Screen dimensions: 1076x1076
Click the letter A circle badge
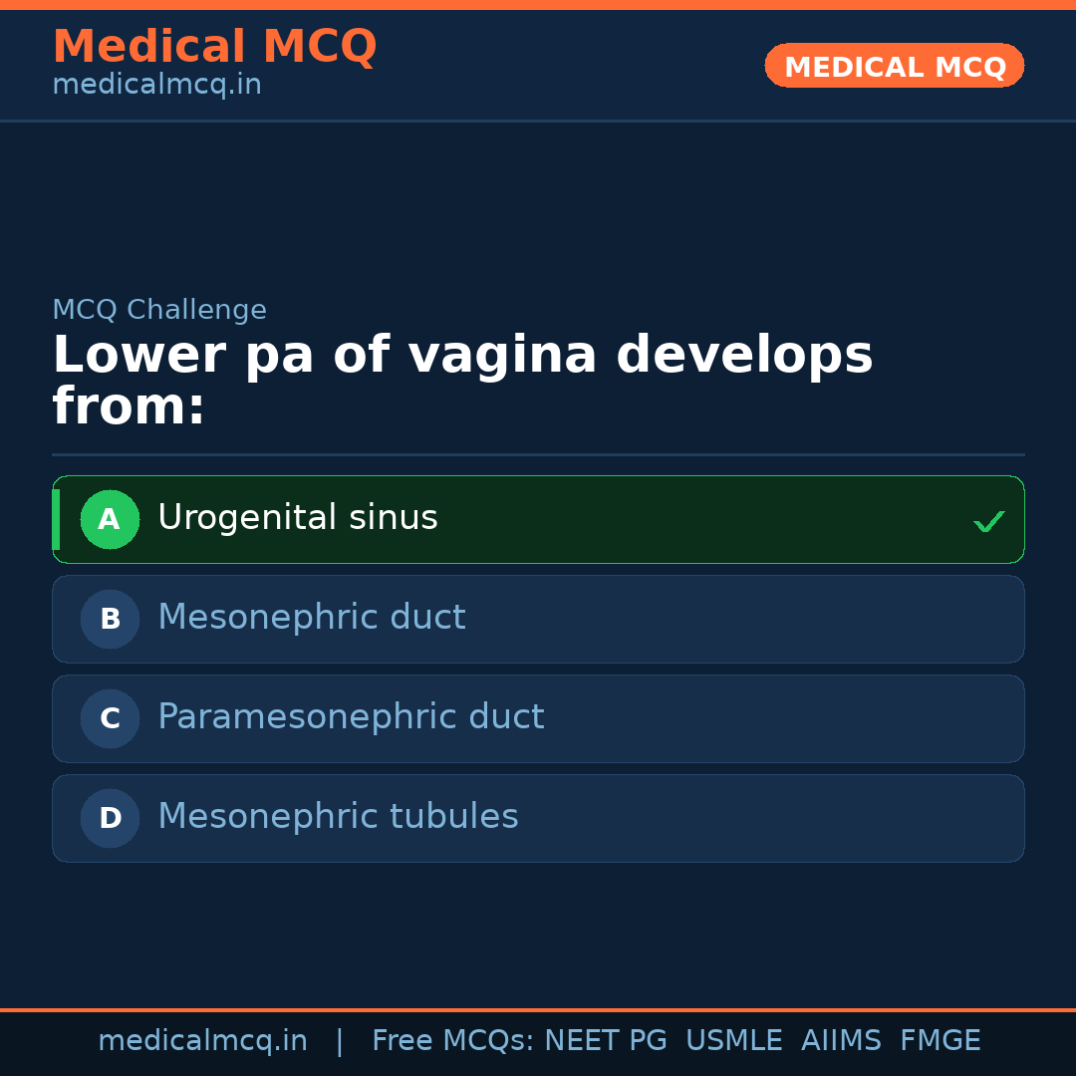click(110, 519)
